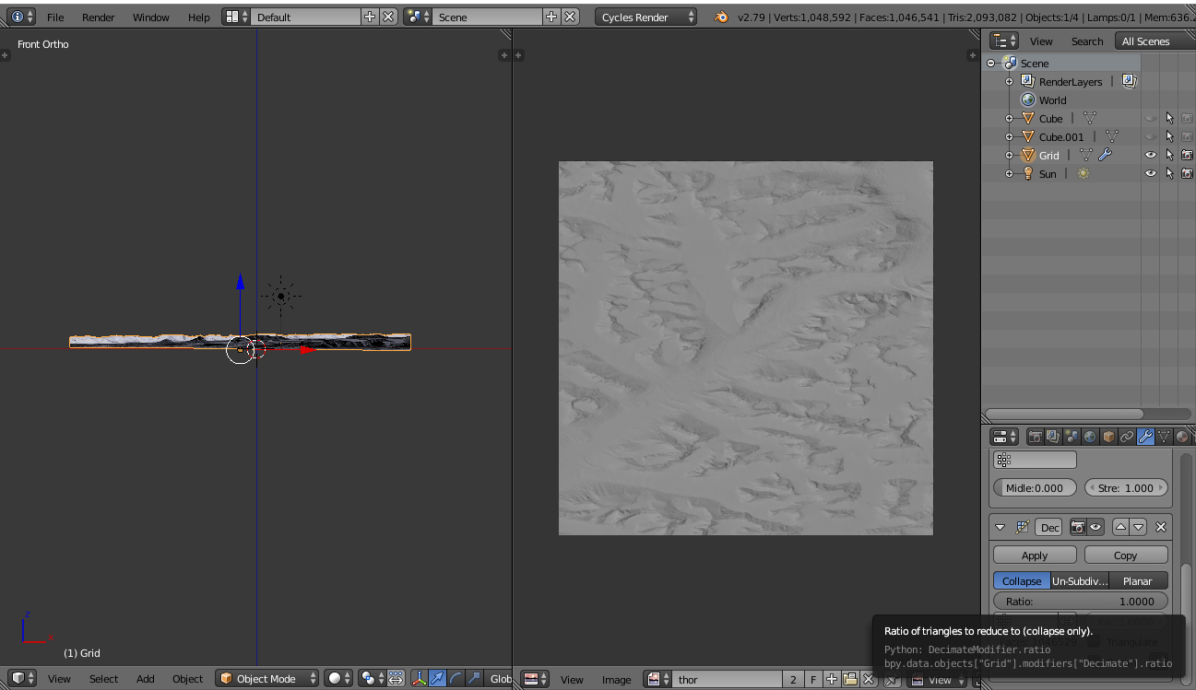Toggle the 3D manipulator axes widget button
This screenshot has height=690, width=1196.
420,678
